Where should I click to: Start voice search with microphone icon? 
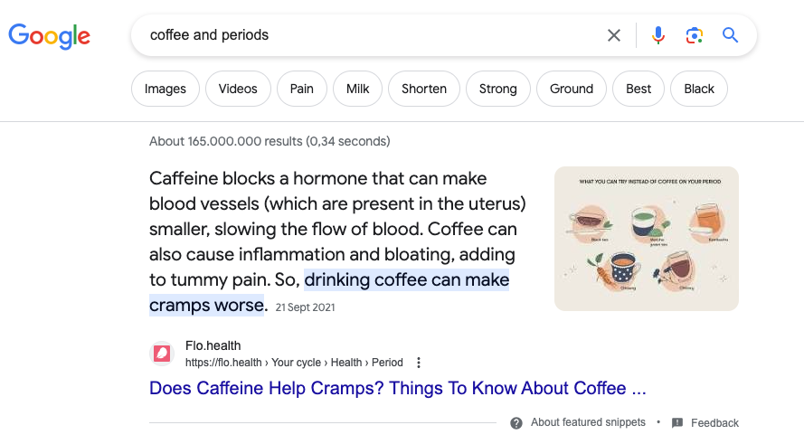coord(657,35)
